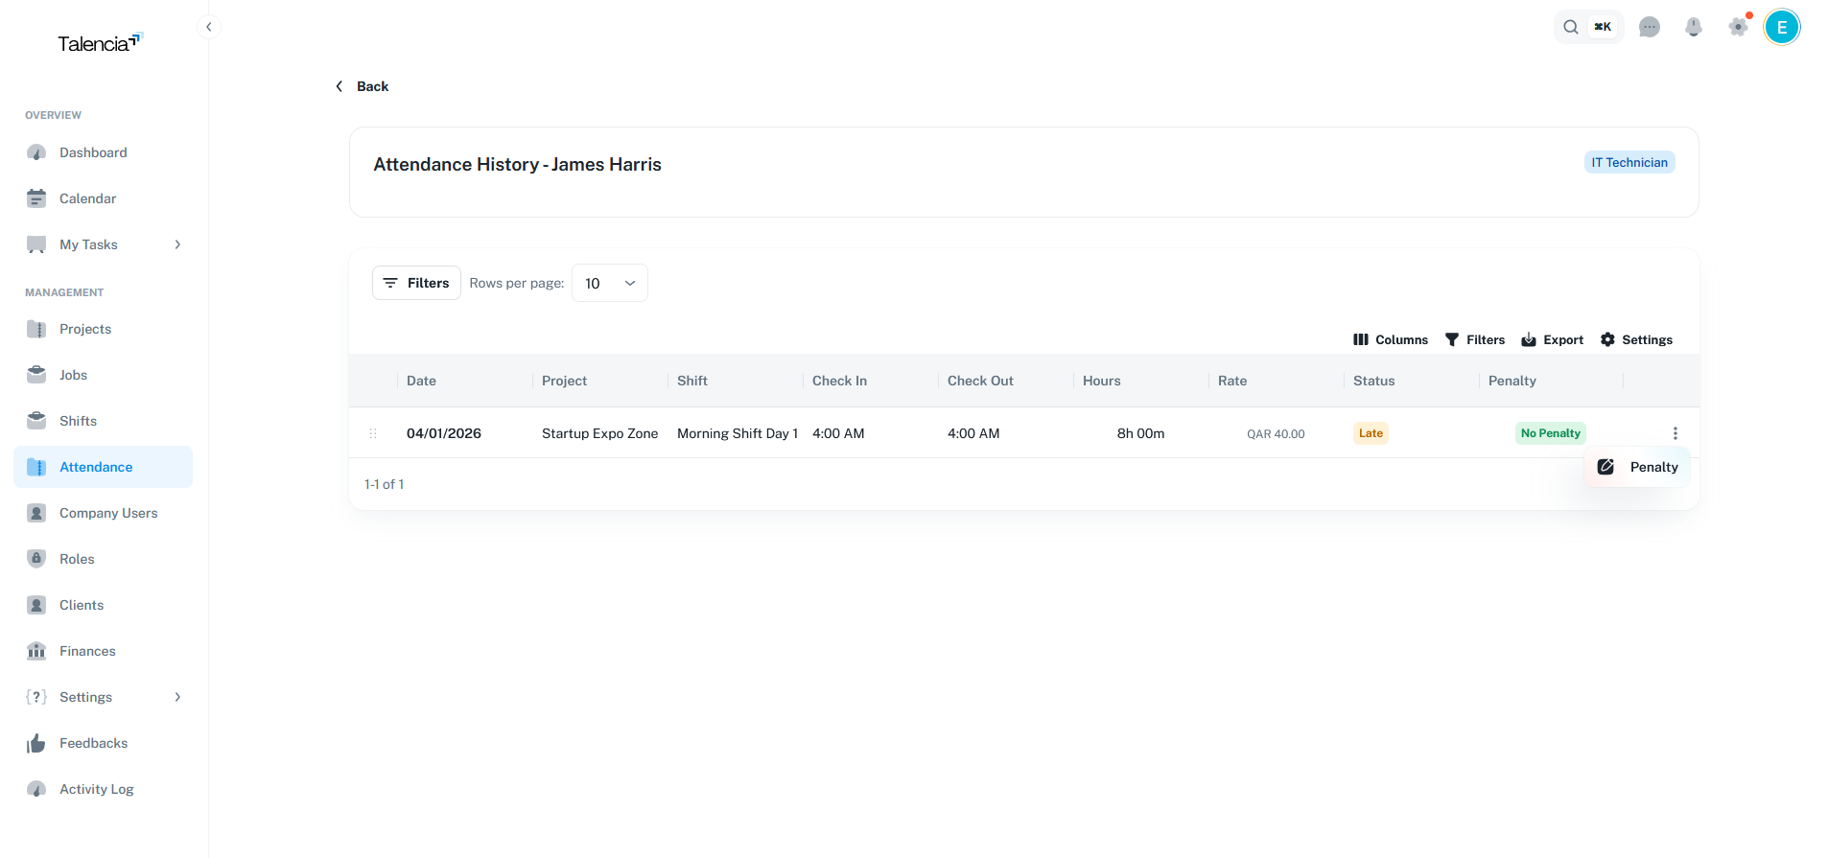Sort by the Check In column header
Viewport: 1828px width, 858px height.
pyautogui.click(x=839, y=381)
